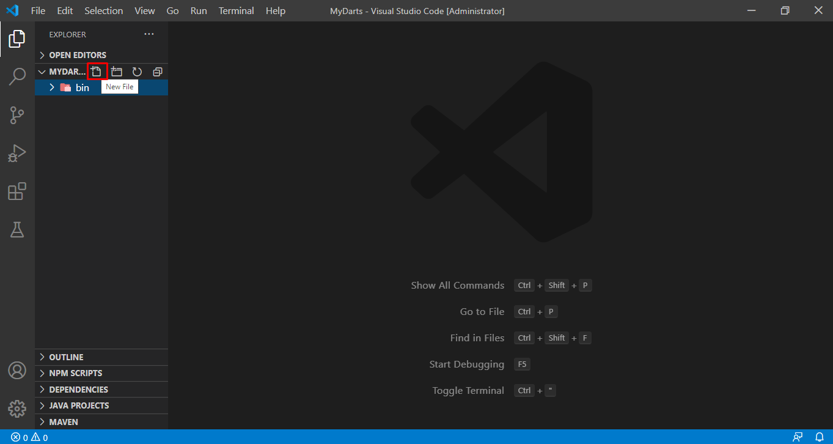833x444 pixels.
Task: Click the errors and warnings status indicator
Action: click(x=29, y=437)
